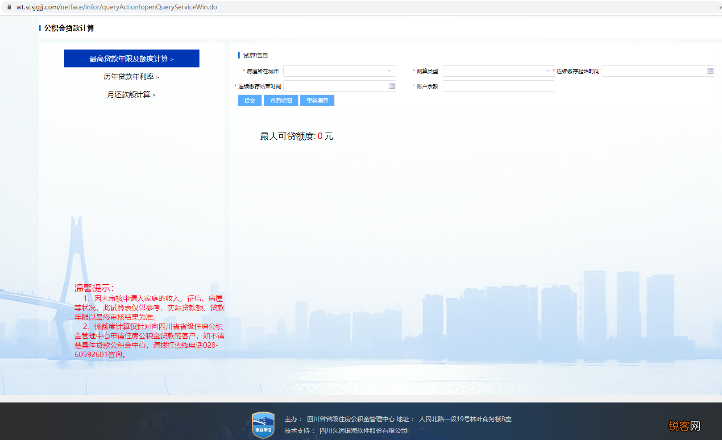The width and height of the screenshot is (722, 440).
Task: Click the browser address bar URL
Action: tap(116, 7)
